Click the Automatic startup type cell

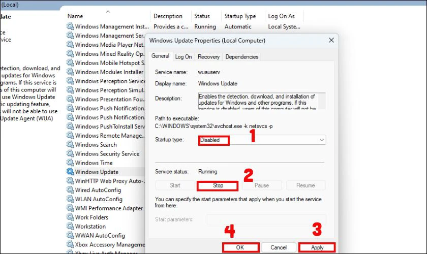click(238, 27)
